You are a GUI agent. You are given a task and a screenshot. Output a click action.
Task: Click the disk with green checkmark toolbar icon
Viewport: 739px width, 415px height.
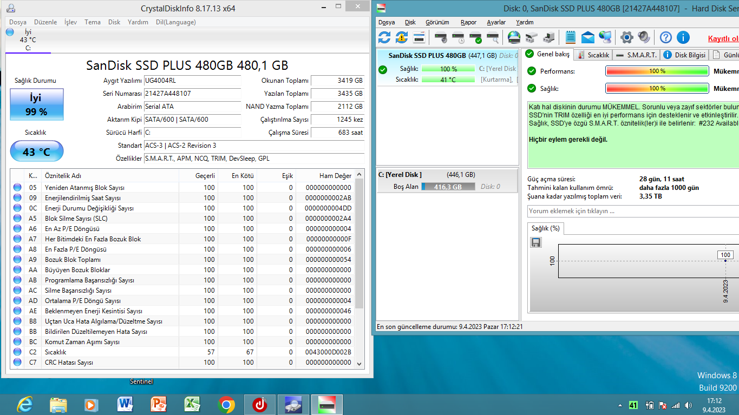pos(475,37)
